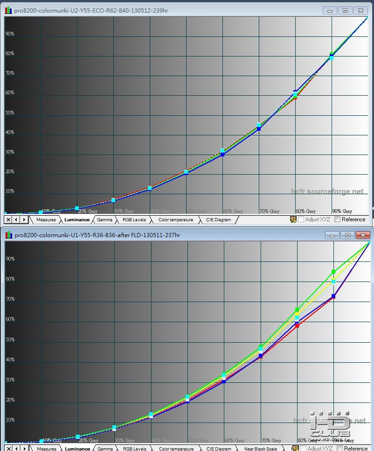This screenshot has width=374, height=451.
Task: Click the 50% axis label in ECO-R62 graph
Action: click(10, 113)
